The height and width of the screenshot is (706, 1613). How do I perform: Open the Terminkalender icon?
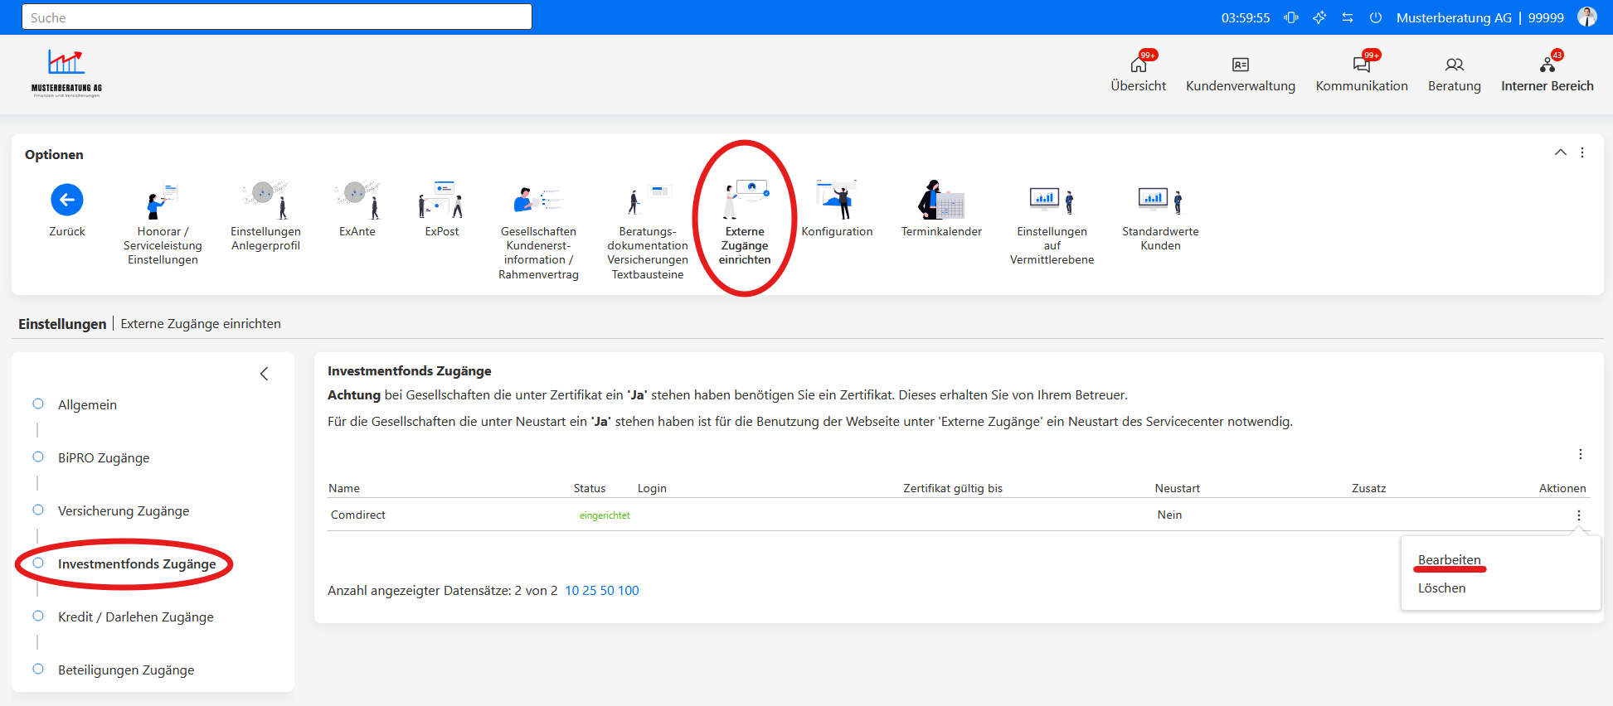click(x=941, y=200)
